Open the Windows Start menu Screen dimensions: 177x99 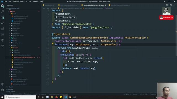2,97
